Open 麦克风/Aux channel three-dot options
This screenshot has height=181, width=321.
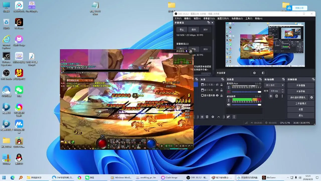(229, 87)
